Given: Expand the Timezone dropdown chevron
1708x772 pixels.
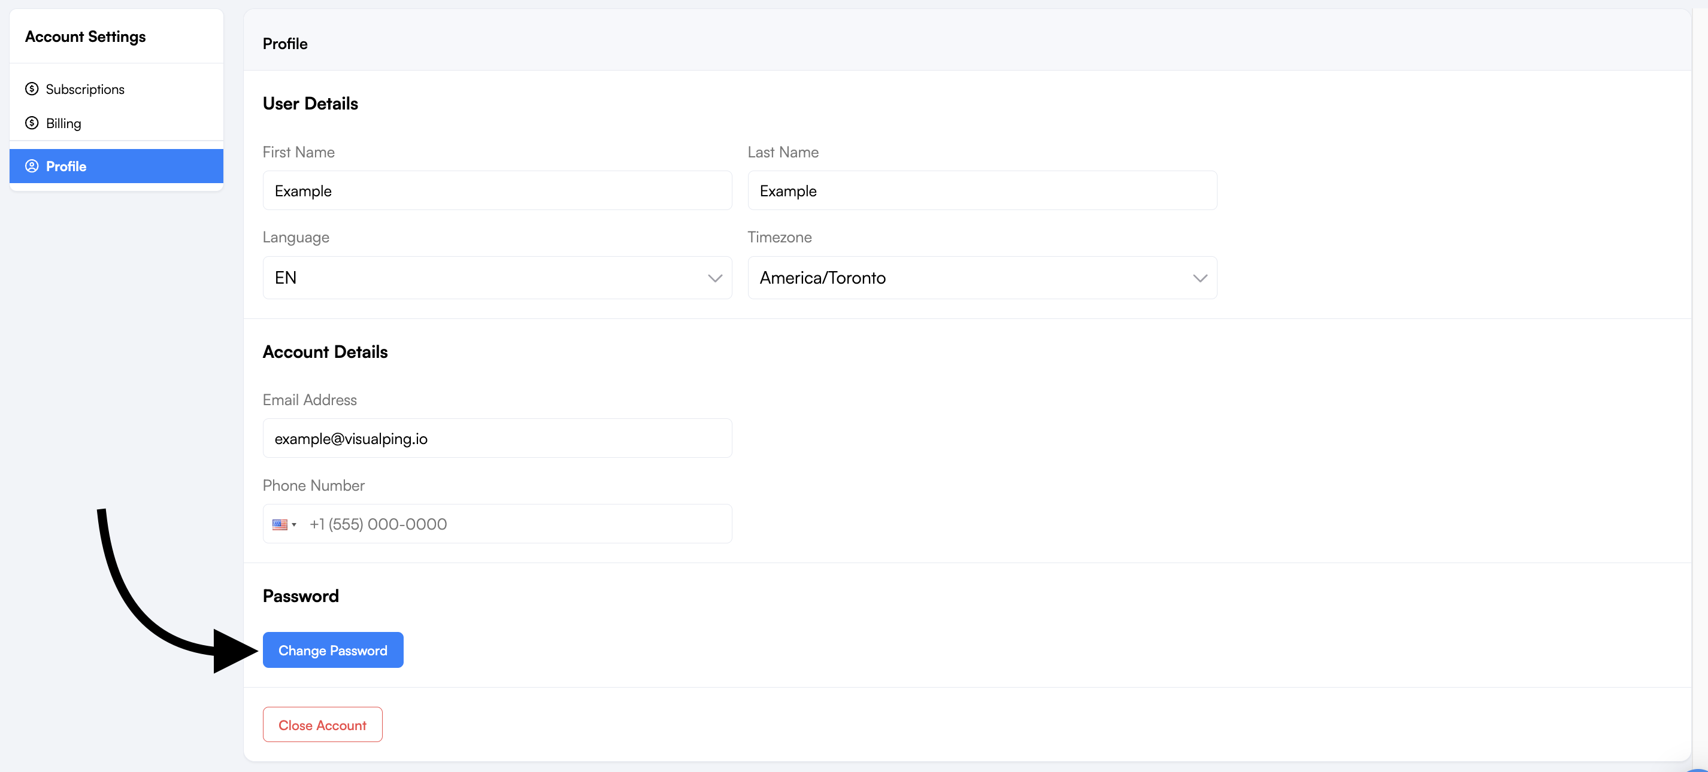Looking at the screenshot, I should 1200,278.
